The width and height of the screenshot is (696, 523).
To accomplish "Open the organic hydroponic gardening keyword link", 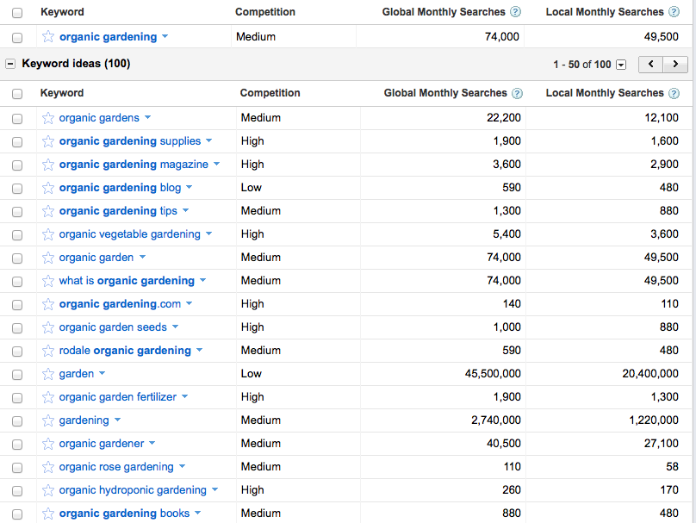I will (133, 490).
